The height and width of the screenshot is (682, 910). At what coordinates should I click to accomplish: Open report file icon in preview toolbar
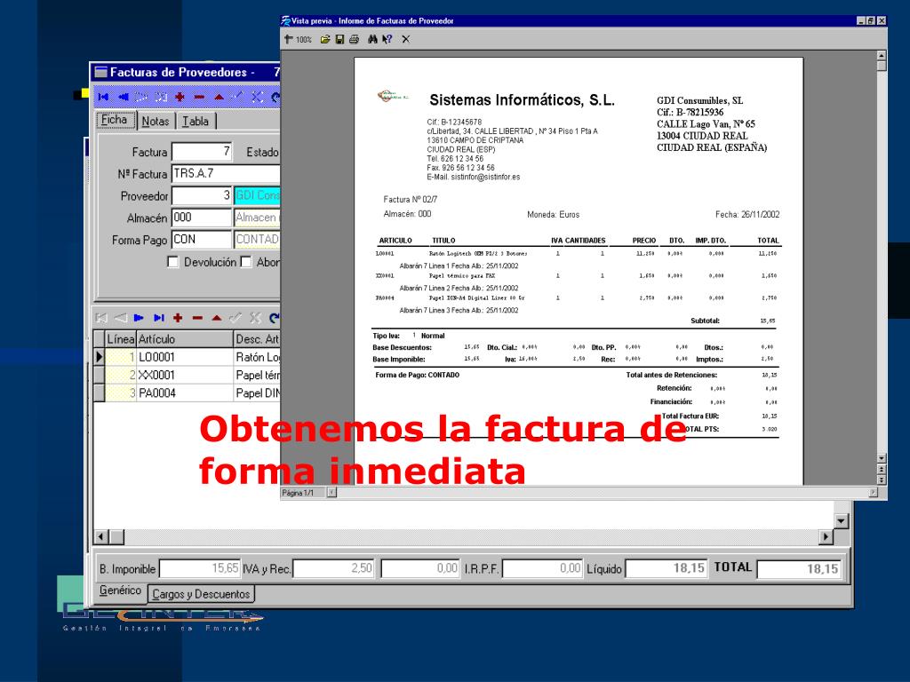point(325,39)
